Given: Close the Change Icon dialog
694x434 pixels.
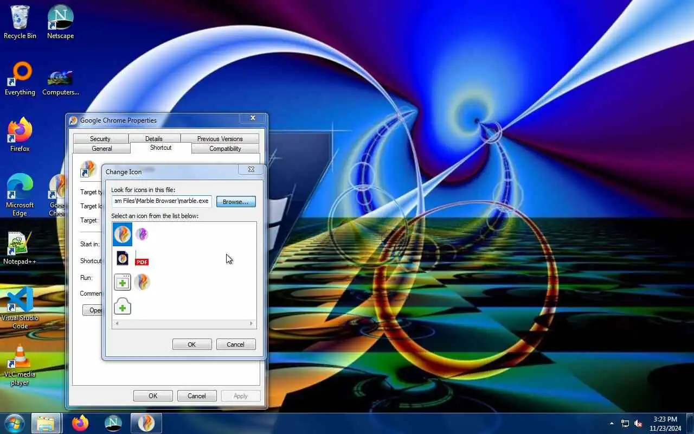Looking at the screenshot, I should click(251, 170).
